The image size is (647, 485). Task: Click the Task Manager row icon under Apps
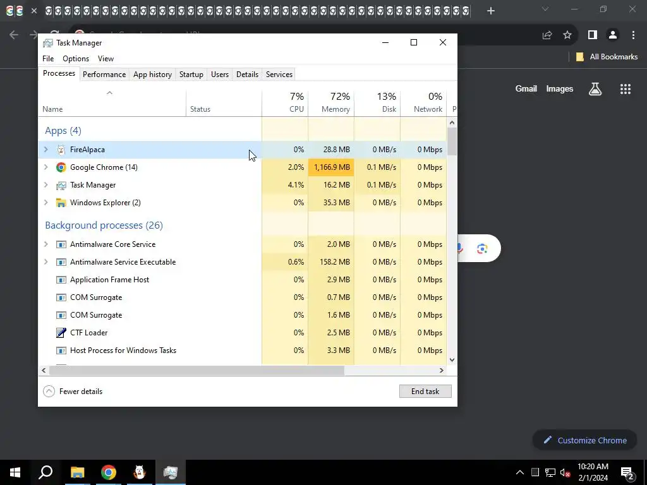(61, 185)
